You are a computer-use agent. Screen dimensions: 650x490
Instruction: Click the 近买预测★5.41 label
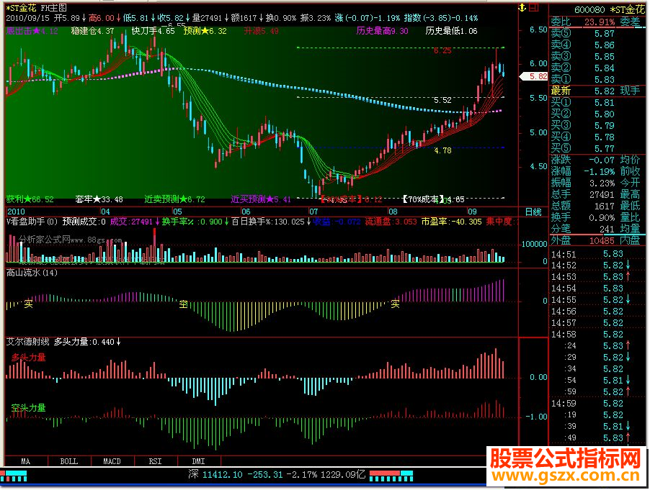pos(261,199)
